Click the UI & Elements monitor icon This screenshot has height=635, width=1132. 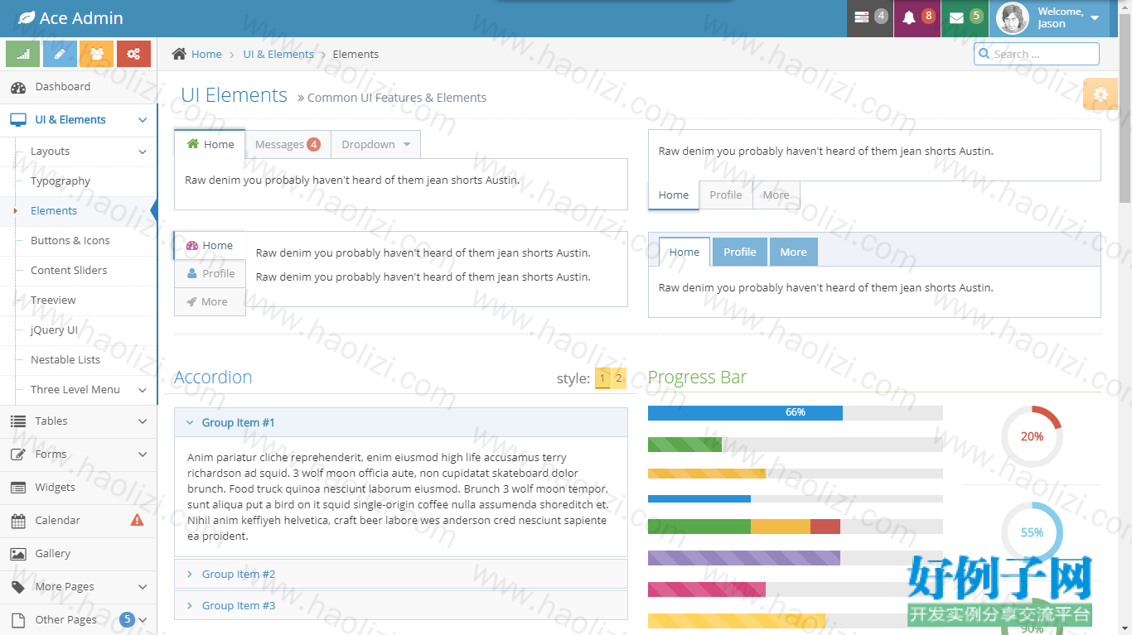[18, 120]
